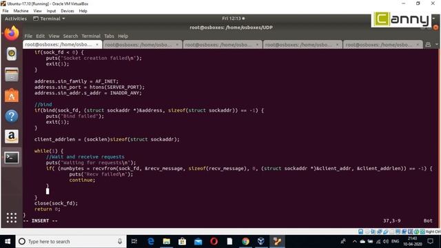Switch to the fourth terminal tab
The height and width of the screenshot is (248, 441).
coord(302,44)
